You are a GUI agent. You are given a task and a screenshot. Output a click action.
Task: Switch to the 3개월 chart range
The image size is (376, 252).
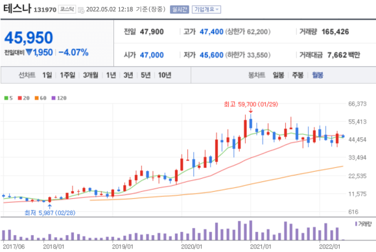tap(91, 75)
